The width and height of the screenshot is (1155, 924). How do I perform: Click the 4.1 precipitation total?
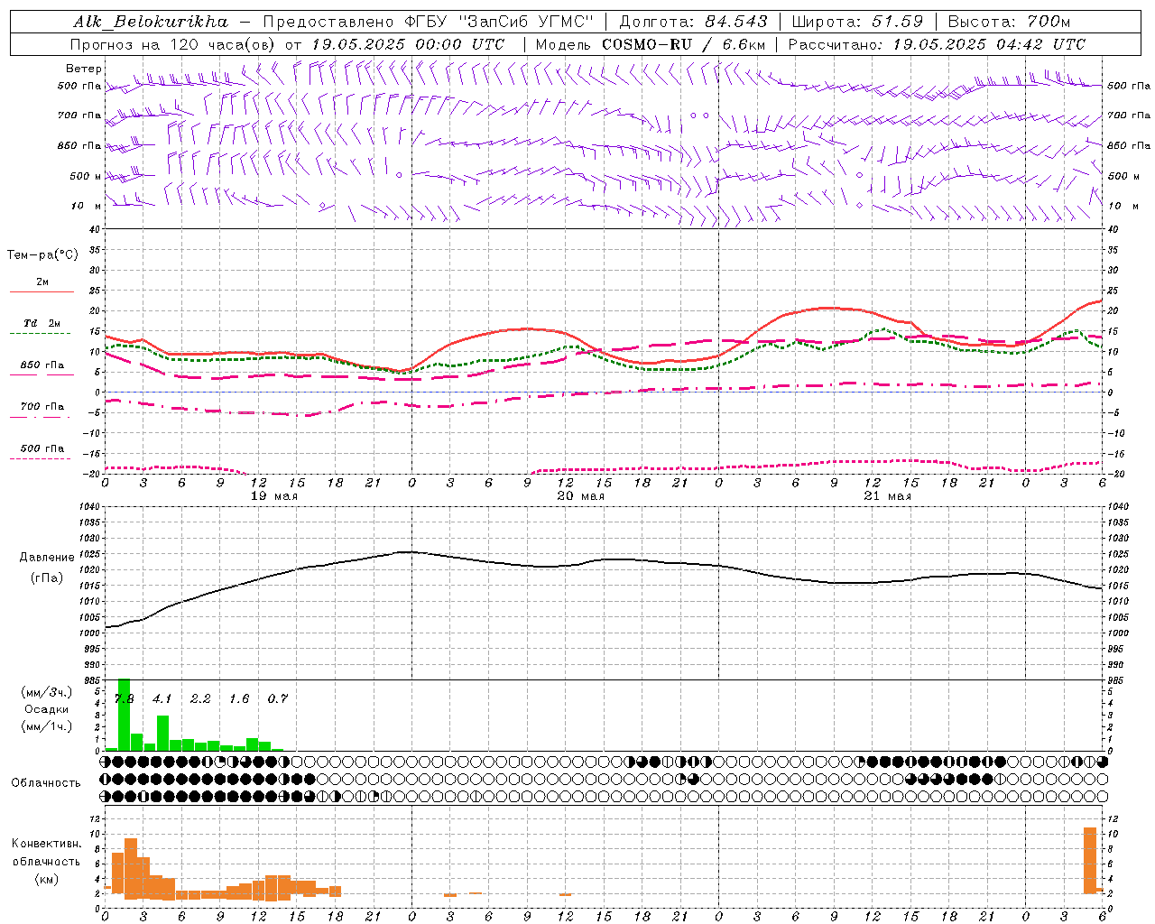click(162, 699)
